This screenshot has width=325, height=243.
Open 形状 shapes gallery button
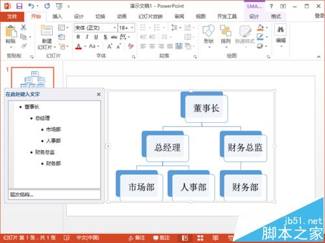click(209, 36)
